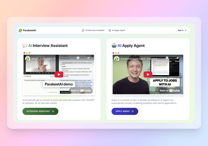The width and height of the screenshot is (208, 146).
Task: Click Watch on YouTube in Apply Agent video
Action: pos(170,90)
